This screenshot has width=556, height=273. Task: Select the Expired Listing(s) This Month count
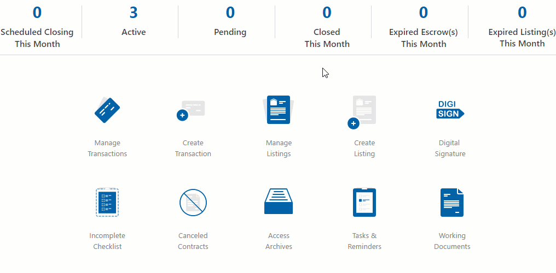522,13
